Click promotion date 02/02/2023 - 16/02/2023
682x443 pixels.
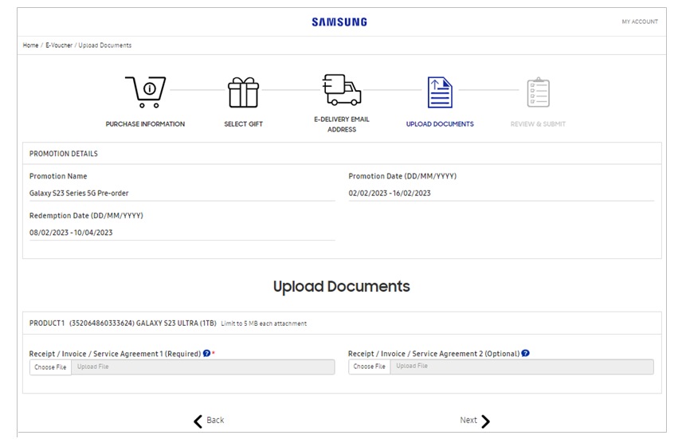[x=390, y=193]
